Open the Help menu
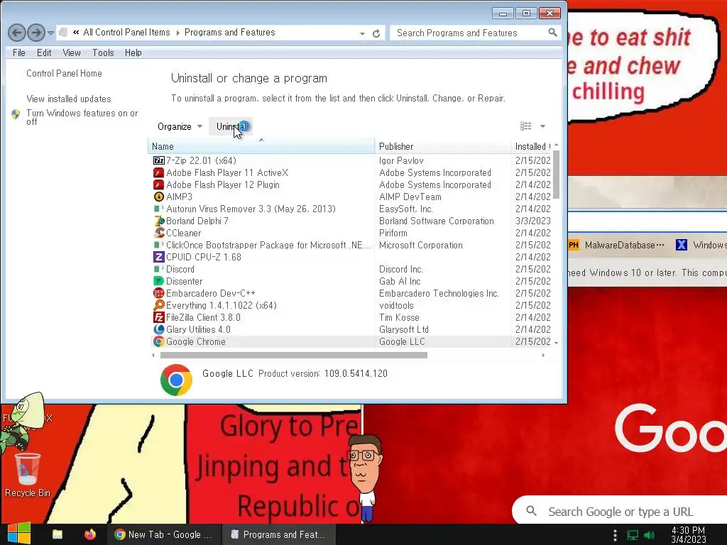 (x=133, y=53)
